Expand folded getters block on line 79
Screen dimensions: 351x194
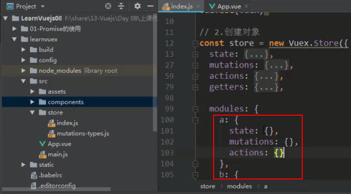195,87
